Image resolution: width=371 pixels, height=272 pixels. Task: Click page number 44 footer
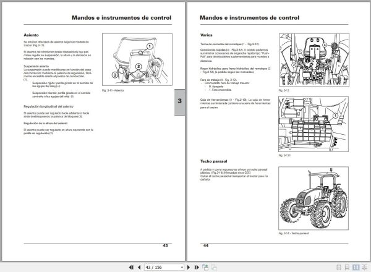pos(206,245)
